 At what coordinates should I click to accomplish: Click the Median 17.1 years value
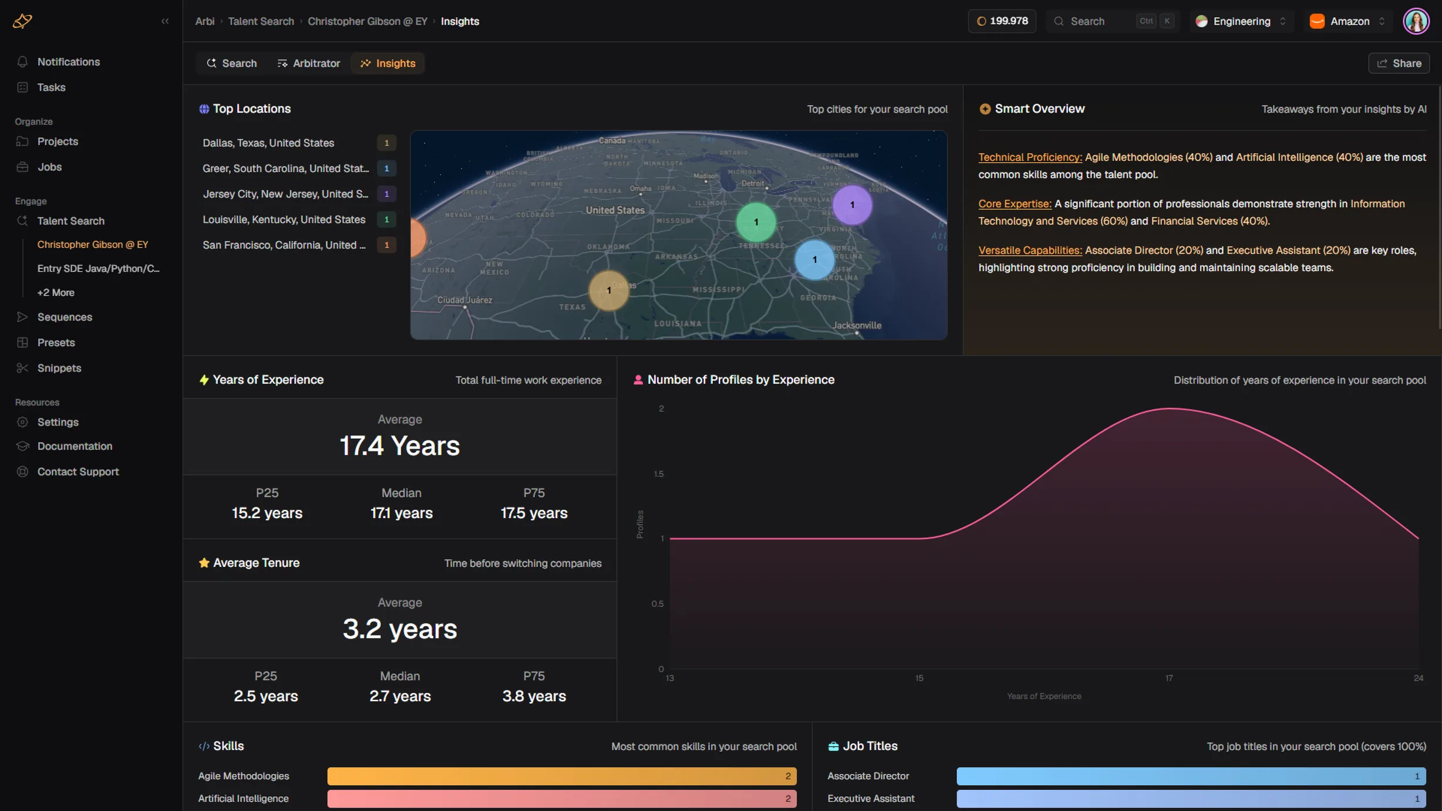(401, 513)
